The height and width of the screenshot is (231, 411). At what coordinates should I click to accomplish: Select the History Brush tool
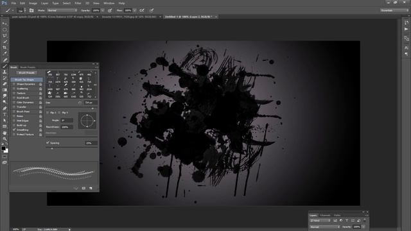pyautogui.click(x=4, y=78)
